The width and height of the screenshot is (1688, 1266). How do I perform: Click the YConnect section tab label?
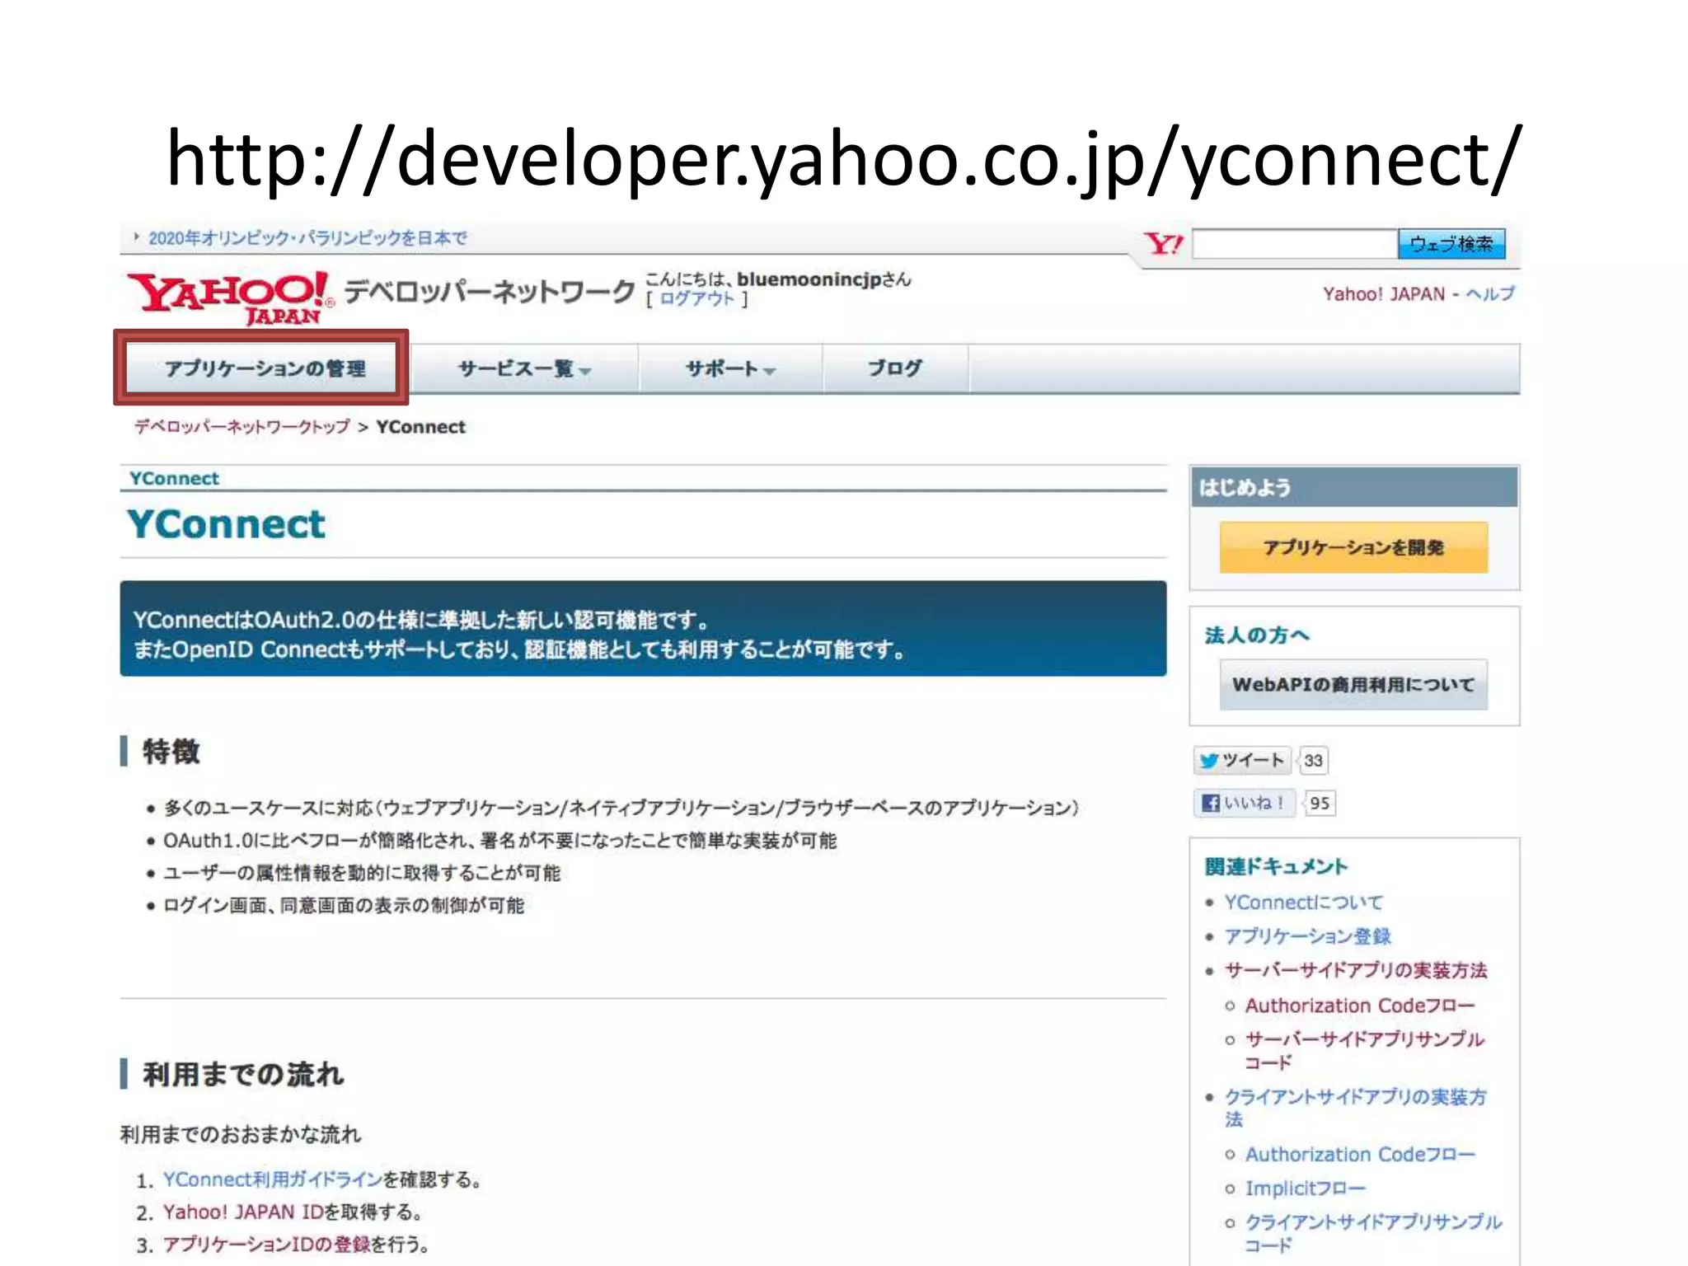175,479
